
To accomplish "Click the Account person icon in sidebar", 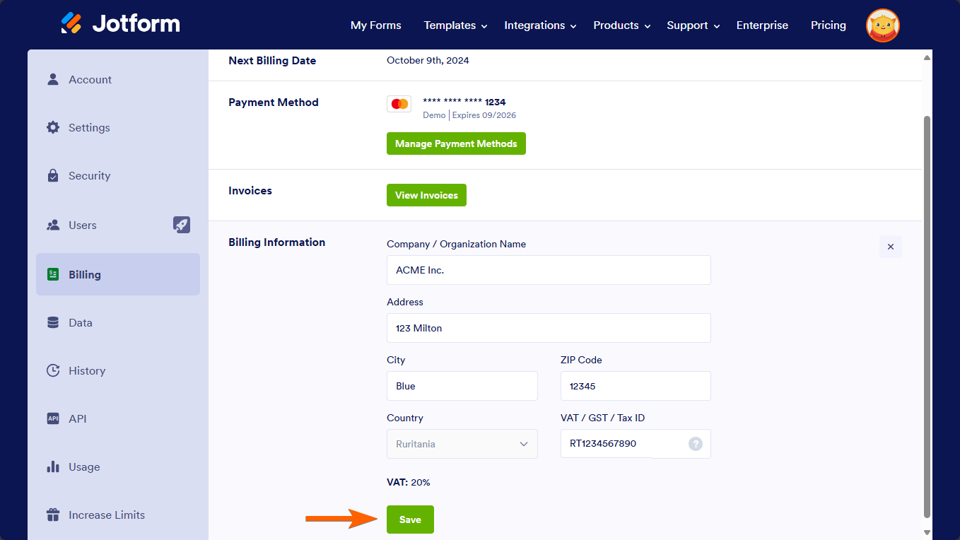I will (53, 79).
